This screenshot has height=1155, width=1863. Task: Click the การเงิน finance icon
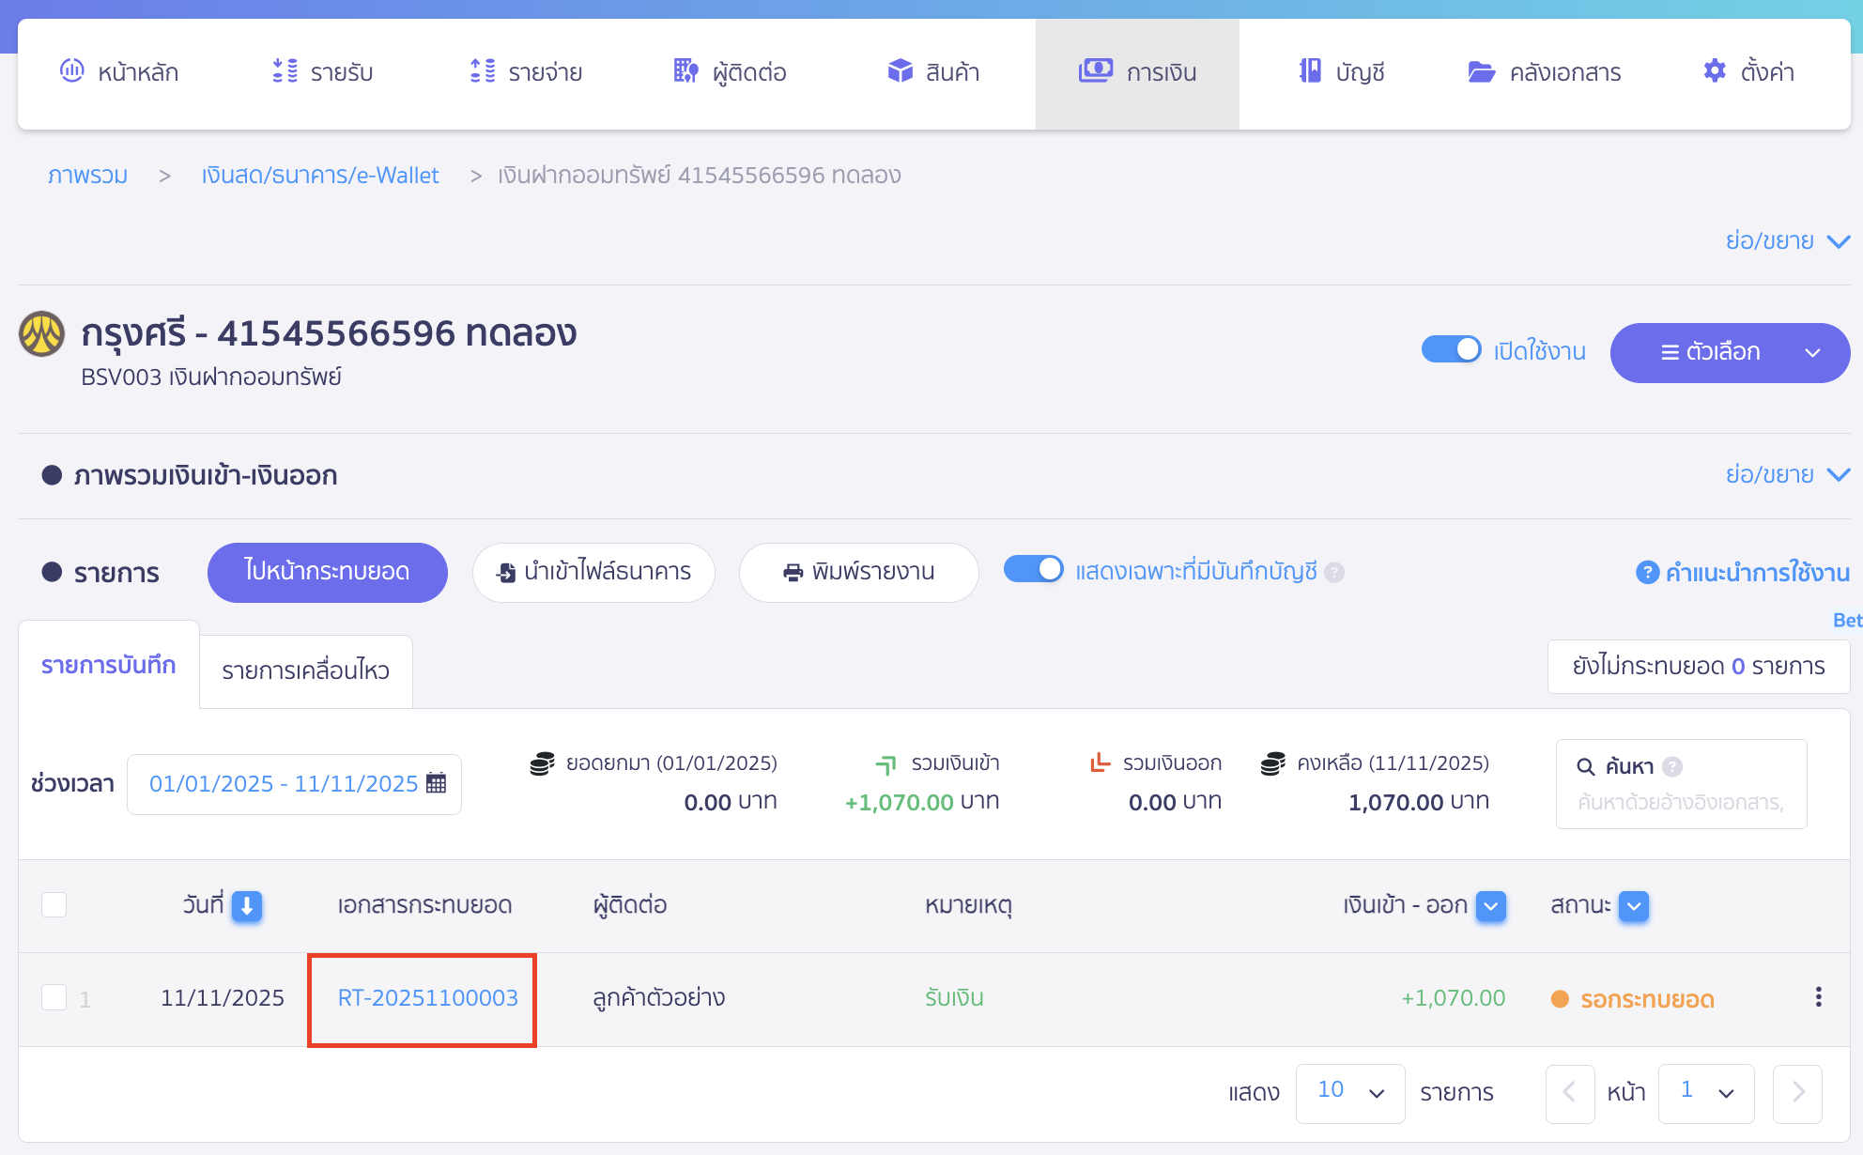(x=1096, y=71)
